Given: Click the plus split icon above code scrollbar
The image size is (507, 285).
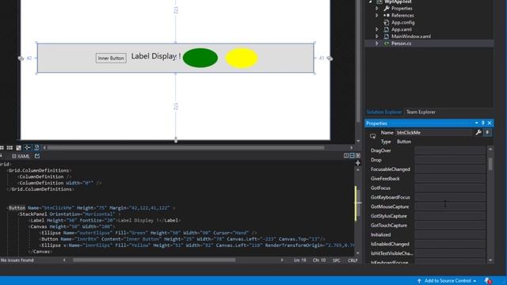Looking at the screenshot, I should (357, 163).
